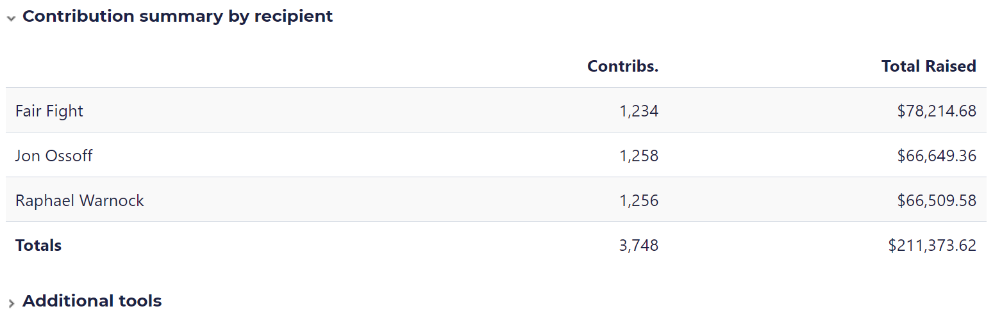Select the Raphael Warnock recipient name

point(79,200)
